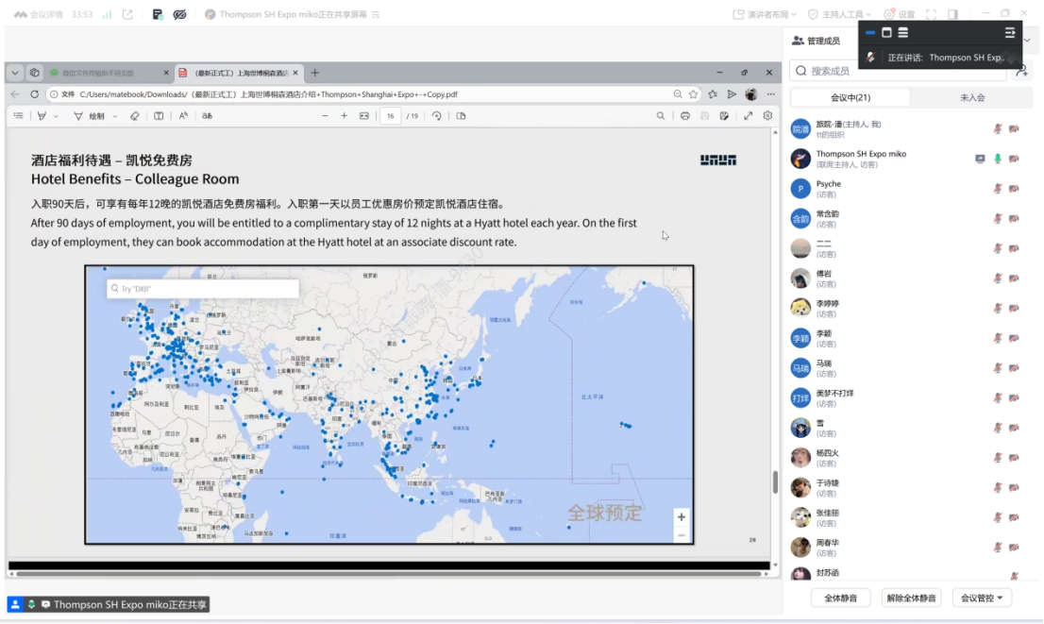The image size is (1044, 624).
Task: Open meeting settings (设置)
Action: tap(900, 14)
